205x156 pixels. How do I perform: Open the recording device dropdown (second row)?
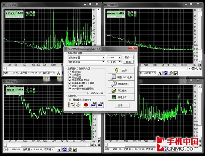[103, 62]
